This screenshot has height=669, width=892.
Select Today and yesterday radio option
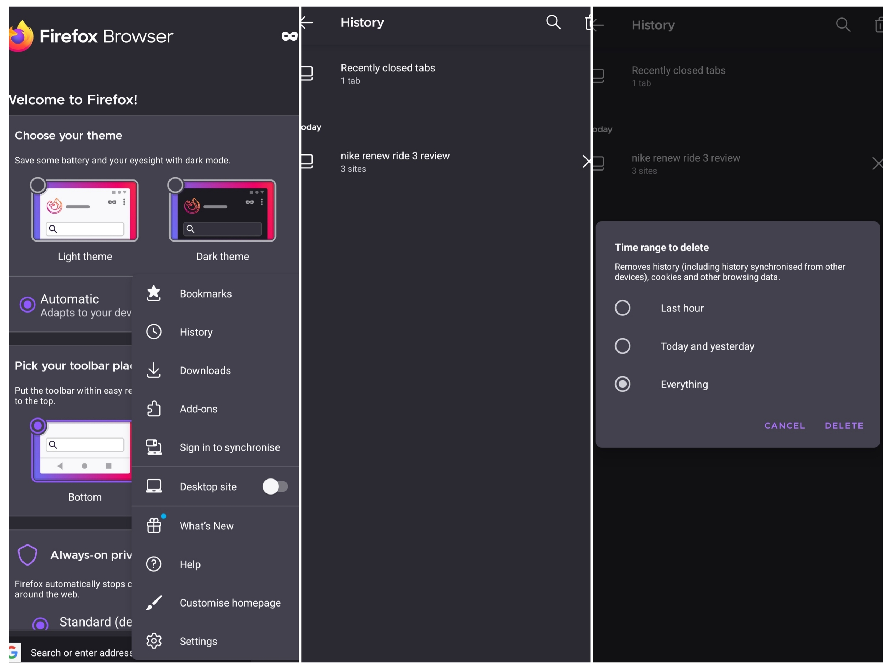(x=622, y=346)
